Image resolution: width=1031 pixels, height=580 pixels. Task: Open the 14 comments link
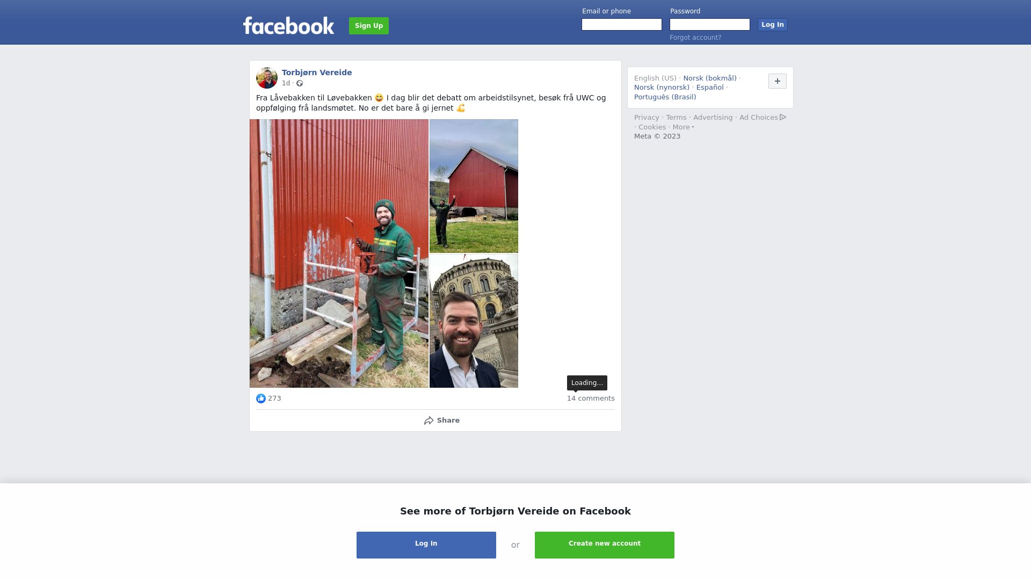[x=591, y=398]
